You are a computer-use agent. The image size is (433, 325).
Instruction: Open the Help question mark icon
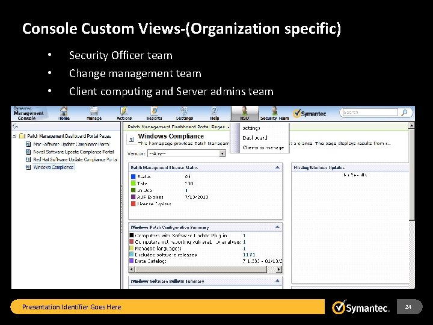point(214,113)
